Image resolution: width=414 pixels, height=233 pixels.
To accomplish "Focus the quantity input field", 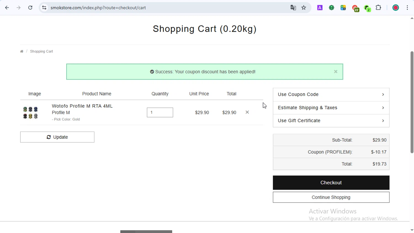I will click(x=160, y=112).
